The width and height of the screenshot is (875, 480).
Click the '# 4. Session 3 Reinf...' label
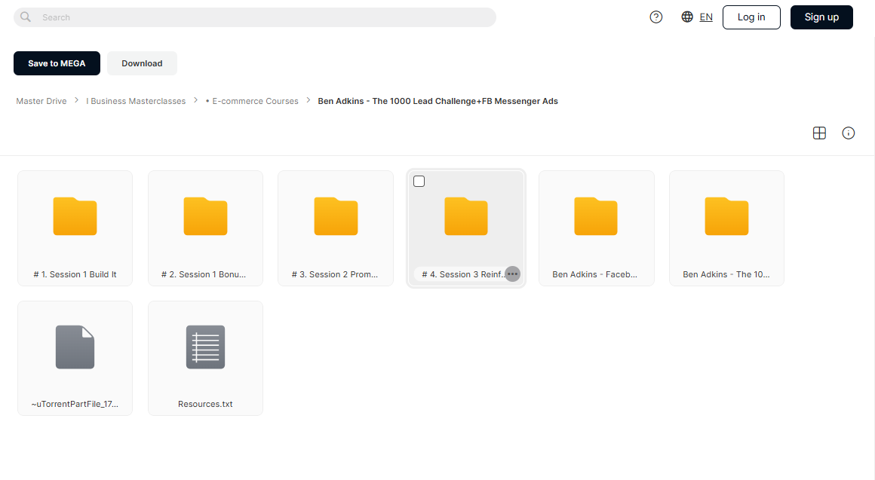(462, 274)
